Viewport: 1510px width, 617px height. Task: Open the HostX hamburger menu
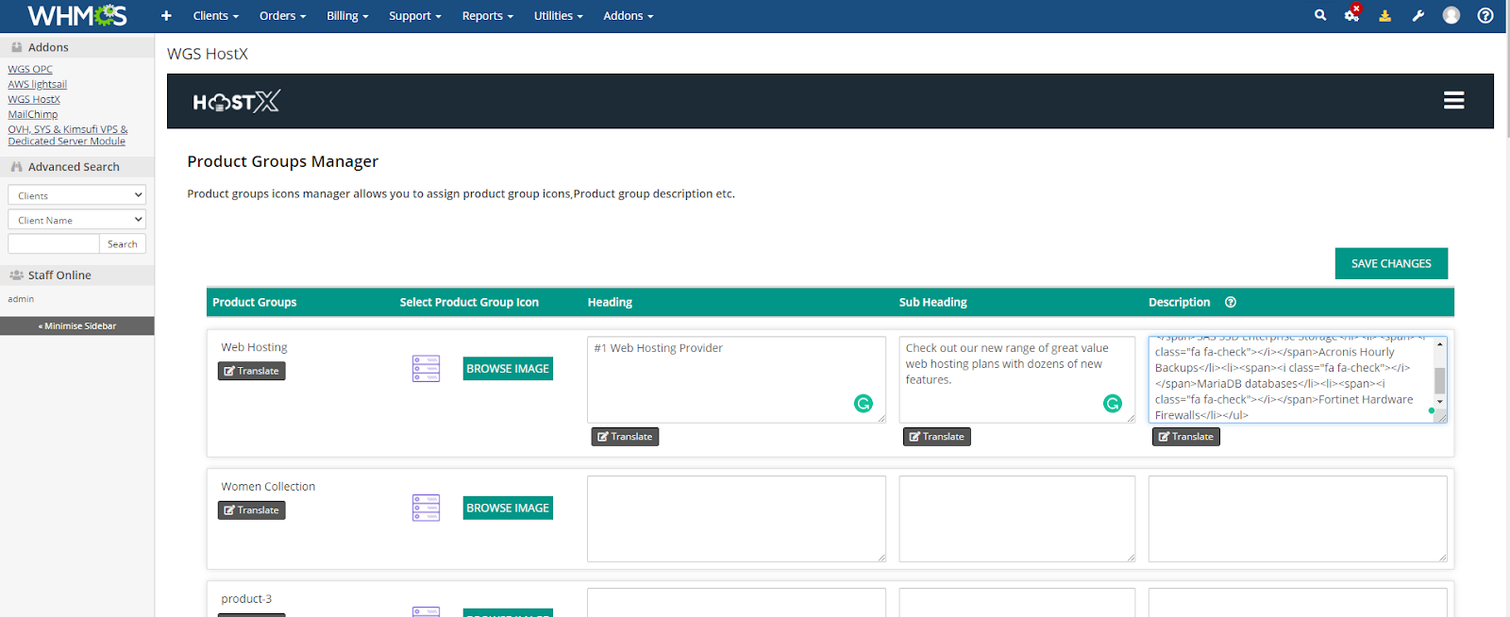tap(1453, 101)
